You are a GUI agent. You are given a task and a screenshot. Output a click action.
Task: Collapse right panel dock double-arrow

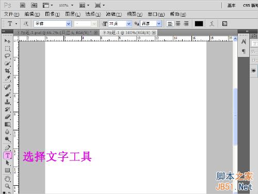point(247,31)
